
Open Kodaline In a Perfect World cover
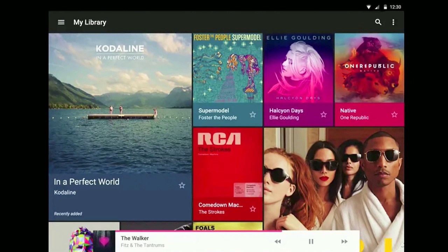point(120,103)
